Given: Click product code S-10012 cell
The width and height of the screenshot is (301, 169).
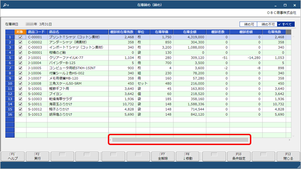Looking at the screenshot, I should pos(37,109).
